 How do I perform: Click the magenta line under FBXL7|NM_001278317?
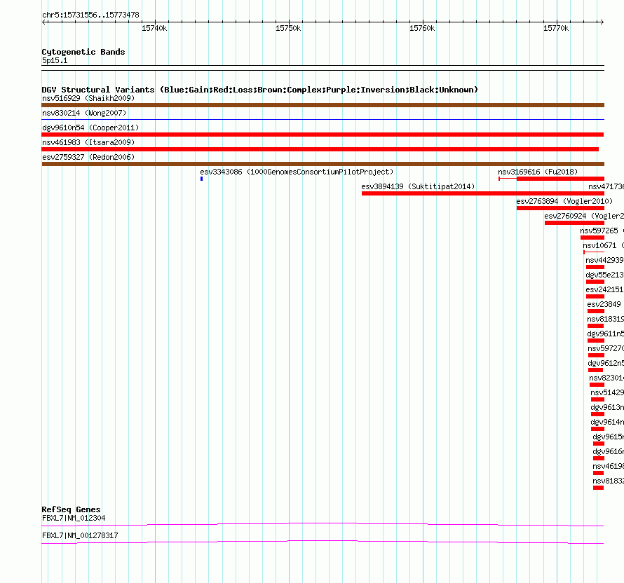pos(323,542)
